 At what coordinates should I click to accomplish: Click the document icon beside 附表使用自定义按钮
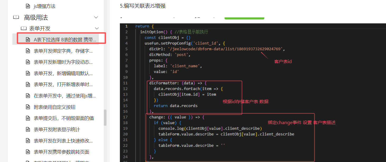point(28,107)
